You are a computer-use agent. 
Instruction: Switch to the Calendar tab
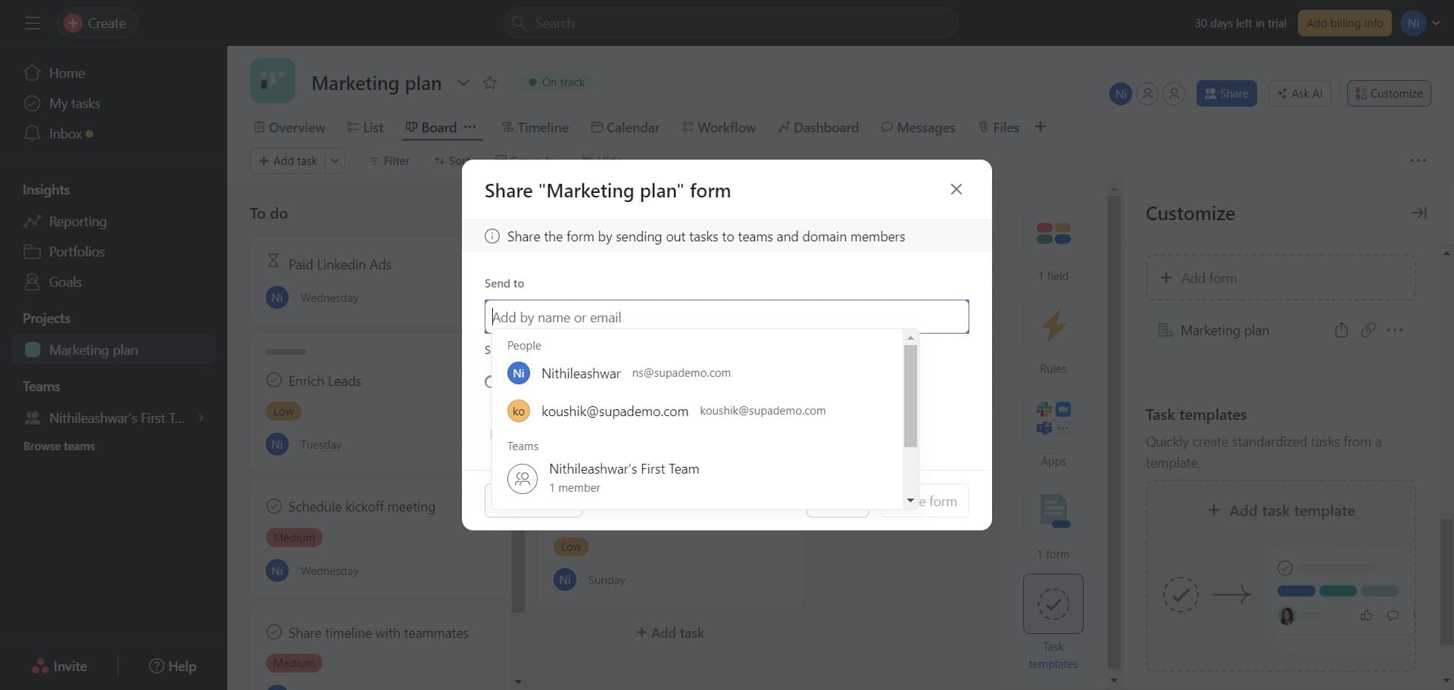(x=633, y=127)
